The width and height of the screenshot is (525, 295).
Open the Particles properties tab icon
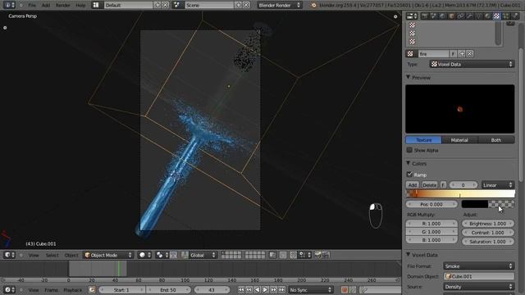click(505, 16)
